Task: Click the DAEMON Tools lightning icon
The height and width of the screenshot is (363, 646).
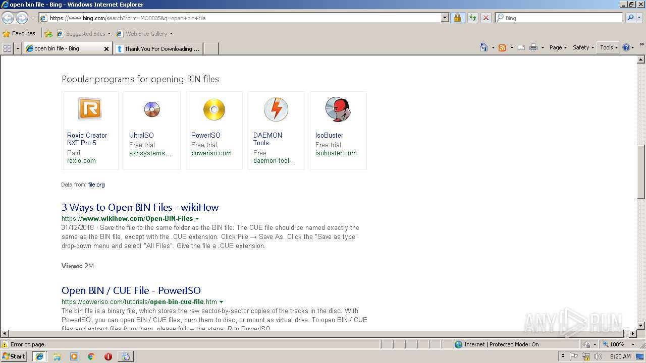Action: [276, 109]
